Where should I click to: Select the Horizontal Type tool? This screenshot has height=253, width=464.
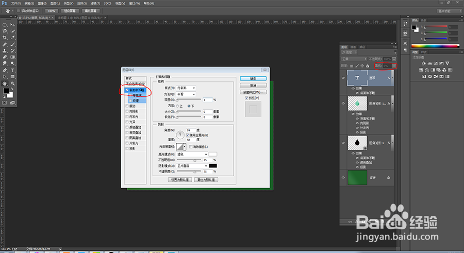(13, 71)
